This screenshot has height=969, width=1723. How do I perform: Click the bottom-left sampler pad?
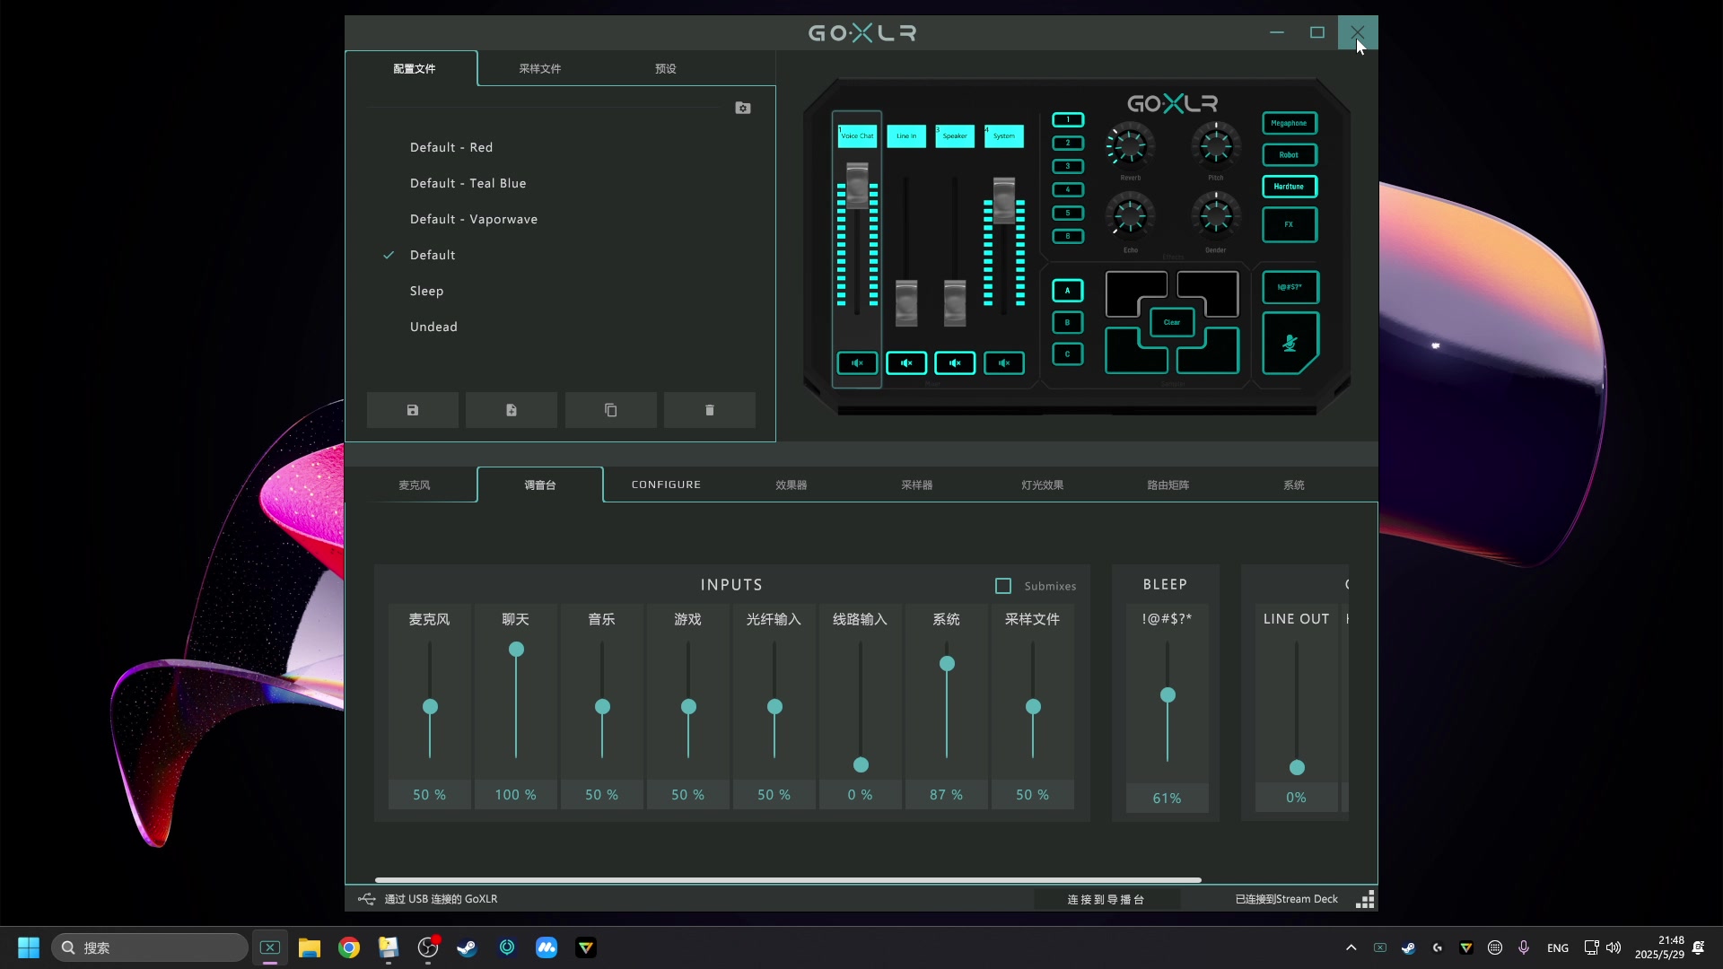1131,355
